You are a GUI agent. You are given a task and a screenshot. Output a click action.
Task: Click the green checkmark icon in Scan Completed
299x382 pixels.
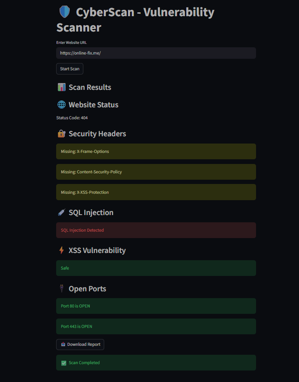pyautogui.click(x=64, y=363)
